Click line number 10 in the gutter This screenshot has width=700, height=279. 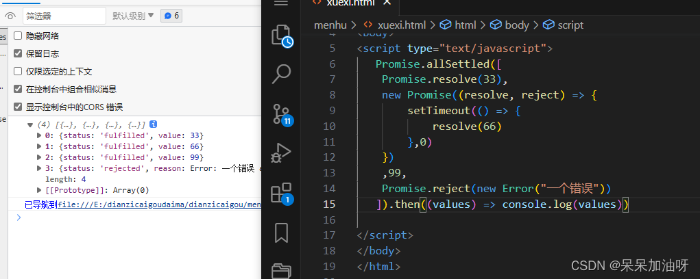coord(329,127)
